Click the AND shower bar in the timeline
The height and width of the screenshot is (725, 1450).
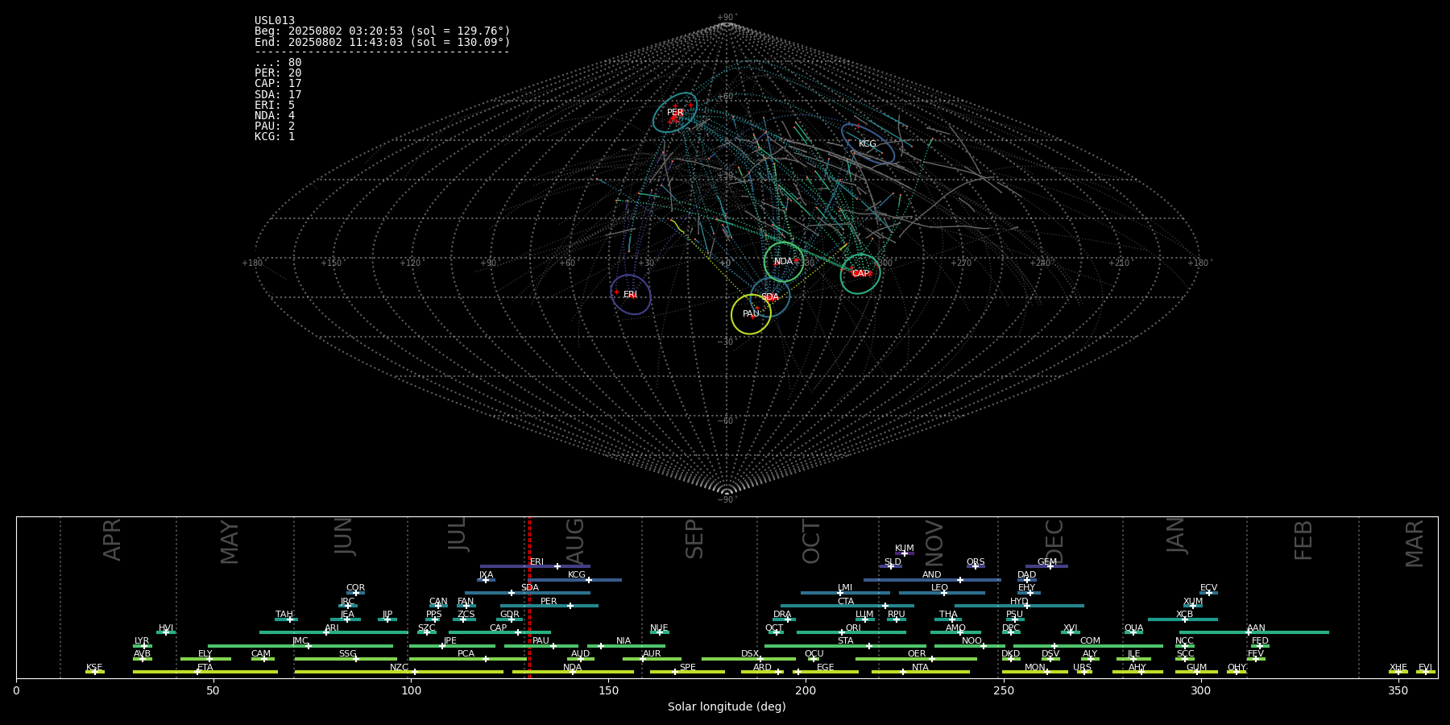(932, 580)
